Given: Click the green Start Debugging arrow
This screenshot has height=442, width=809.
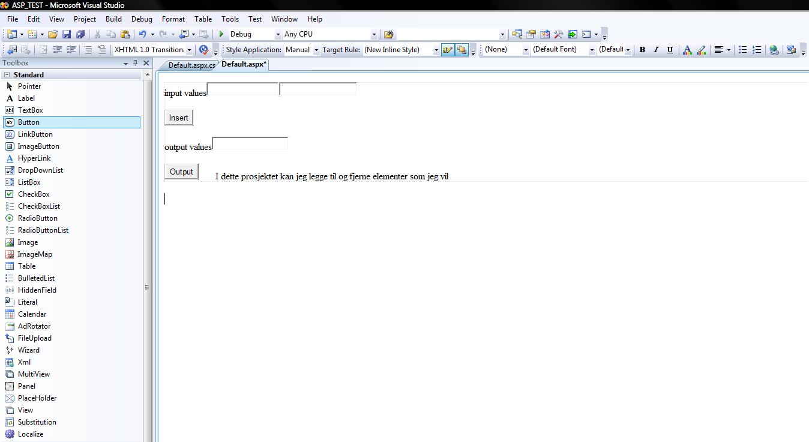Looking at the screenshot, I should [x=221, y=34].
